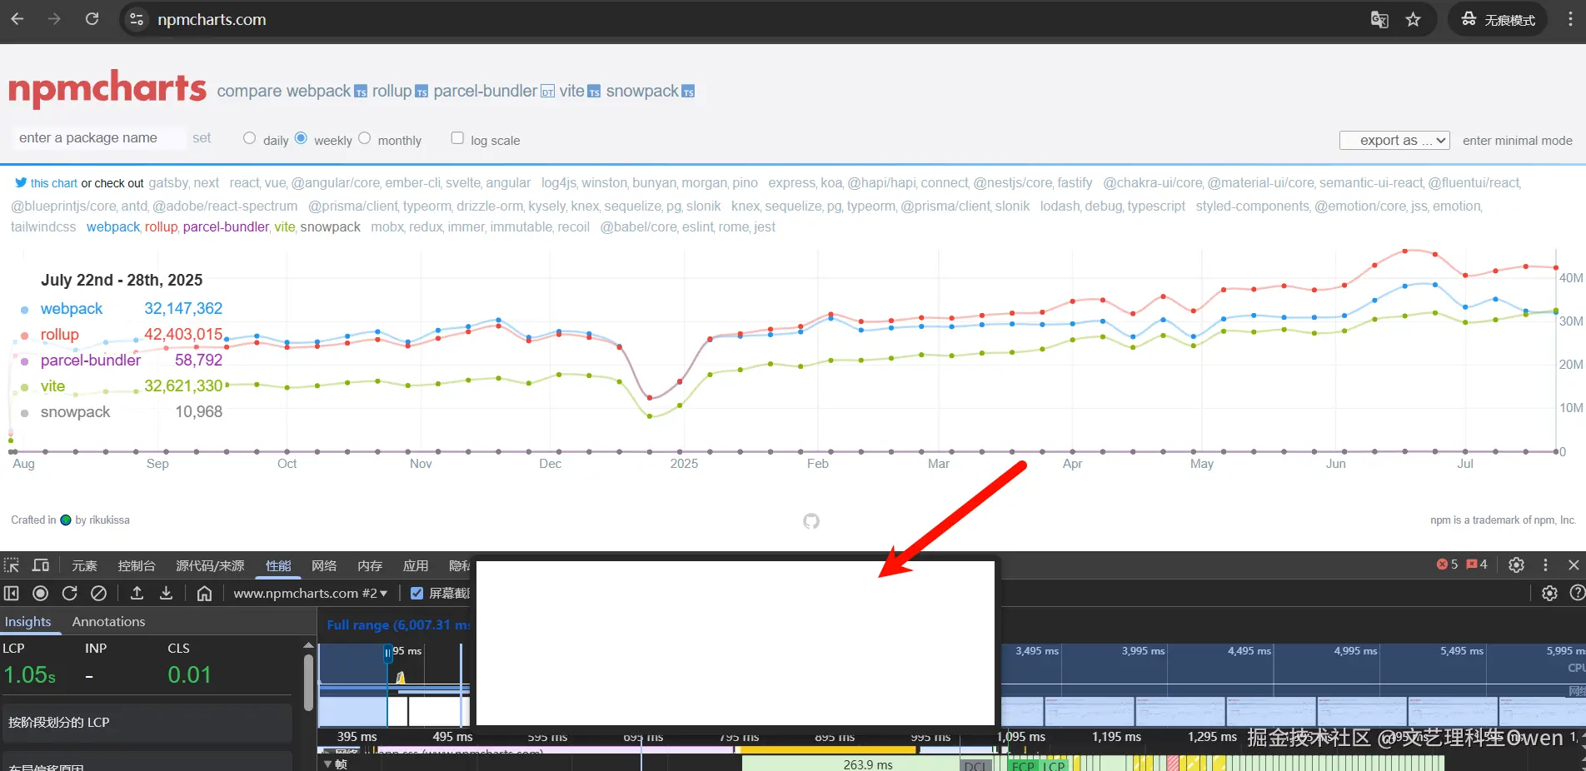Toggle the screenshots checkbox in performance toolbar

click(417, 593)
